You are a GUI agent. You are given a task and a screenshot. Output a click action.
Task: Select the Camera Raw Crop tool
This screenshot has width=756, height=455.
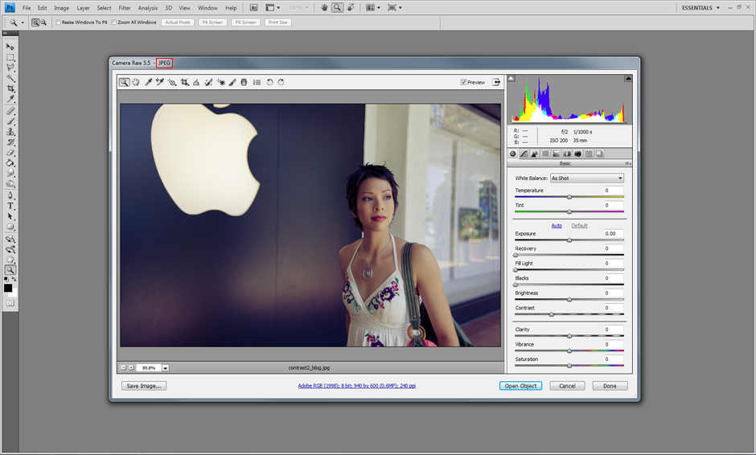(x=185, y=83)
